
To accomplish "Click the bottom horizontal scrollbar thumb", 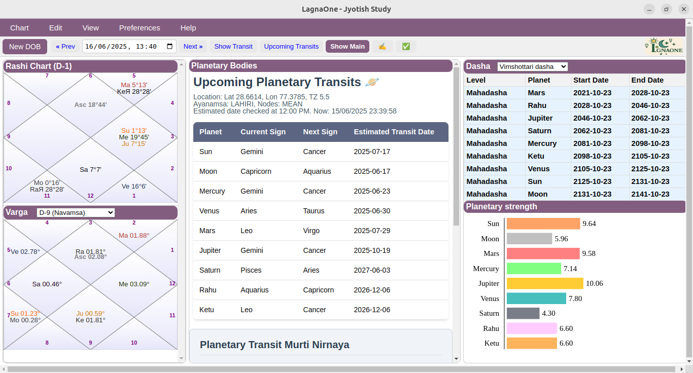I will (x=341, y=369).
